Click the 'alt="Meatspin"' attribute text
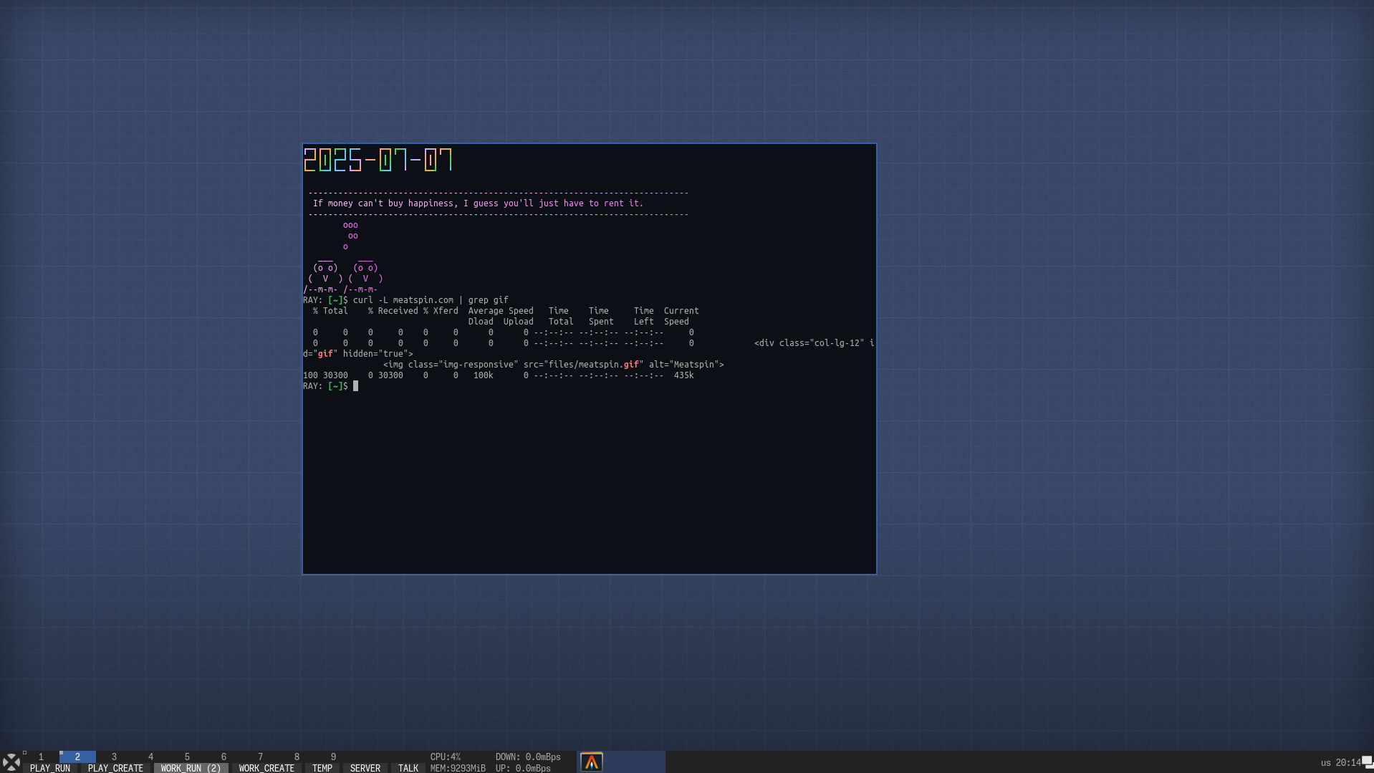The height and width of the screenshot is (773, 1374). (x=684, y=365)
